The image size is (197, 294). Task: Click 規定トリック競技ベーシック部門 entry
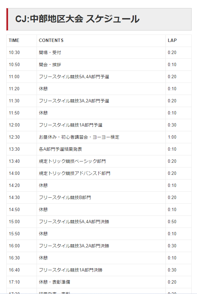tap(72, 161)
